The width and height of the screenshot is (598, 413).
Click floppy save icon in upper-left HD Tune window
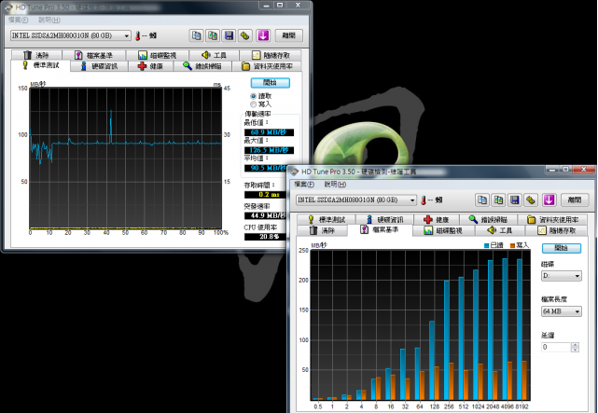(x=229, y=35)
